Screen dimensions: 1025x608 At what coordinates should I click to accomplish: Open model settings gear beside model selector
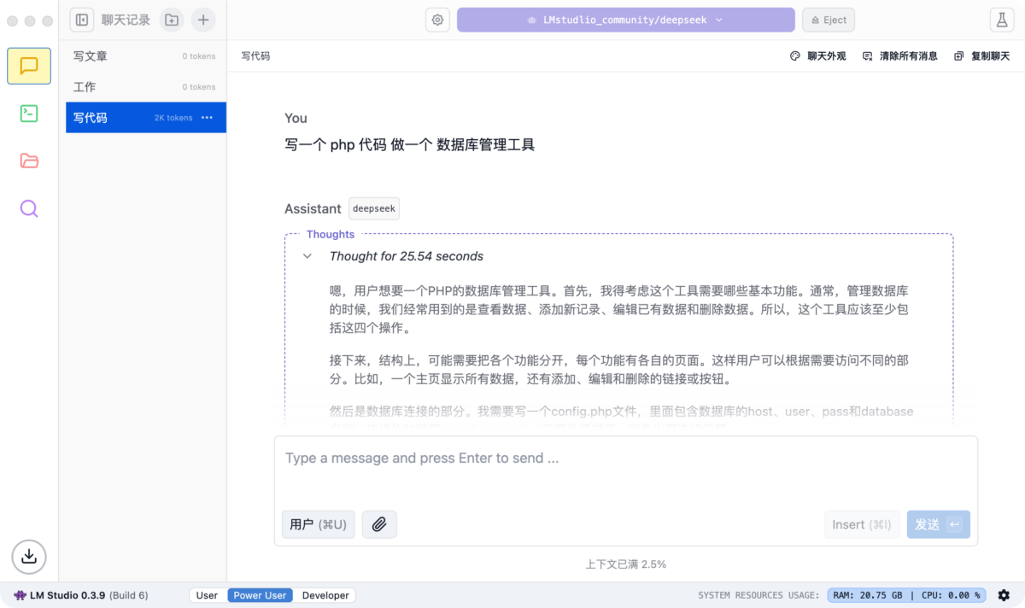tap(438, 20)
